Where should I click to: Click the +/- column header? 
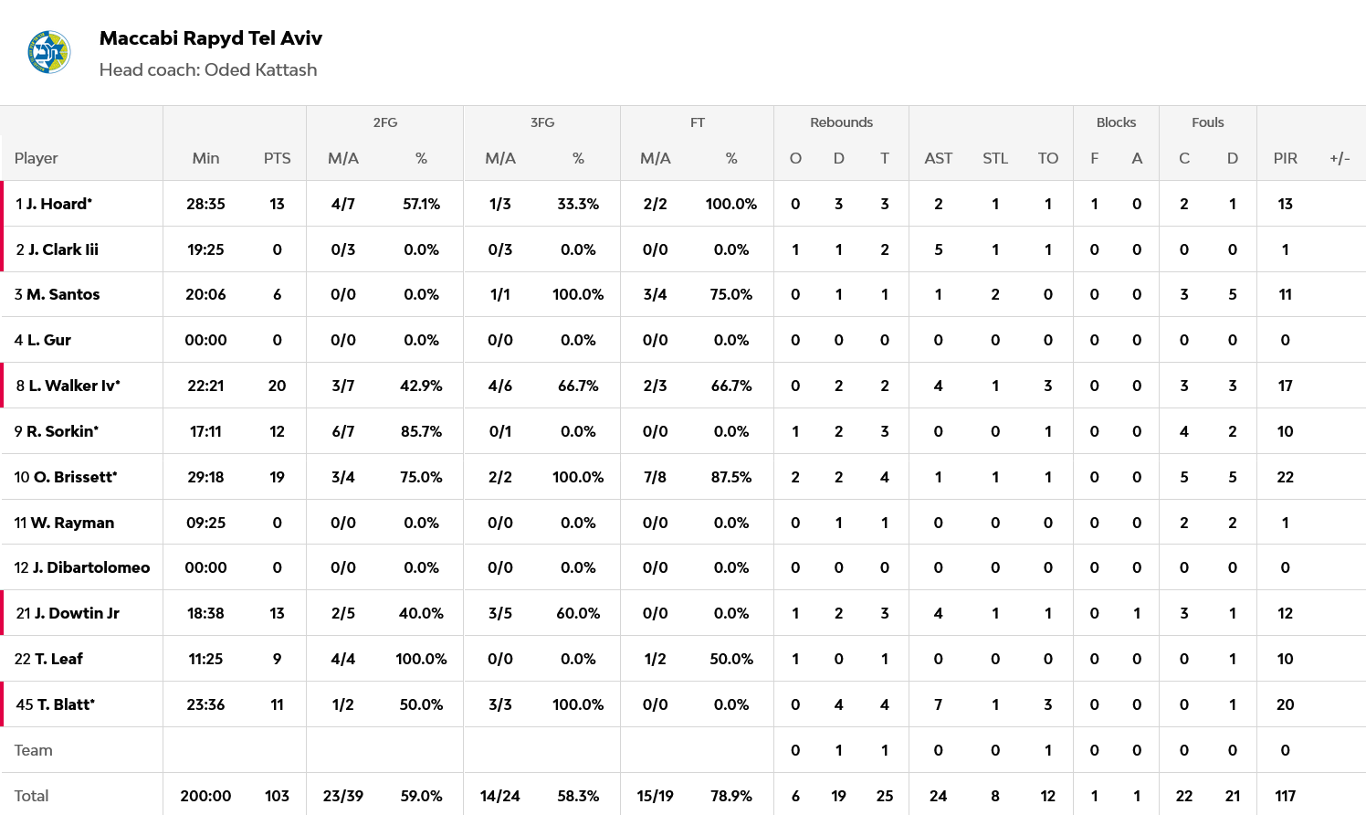tap(1340, 158)
